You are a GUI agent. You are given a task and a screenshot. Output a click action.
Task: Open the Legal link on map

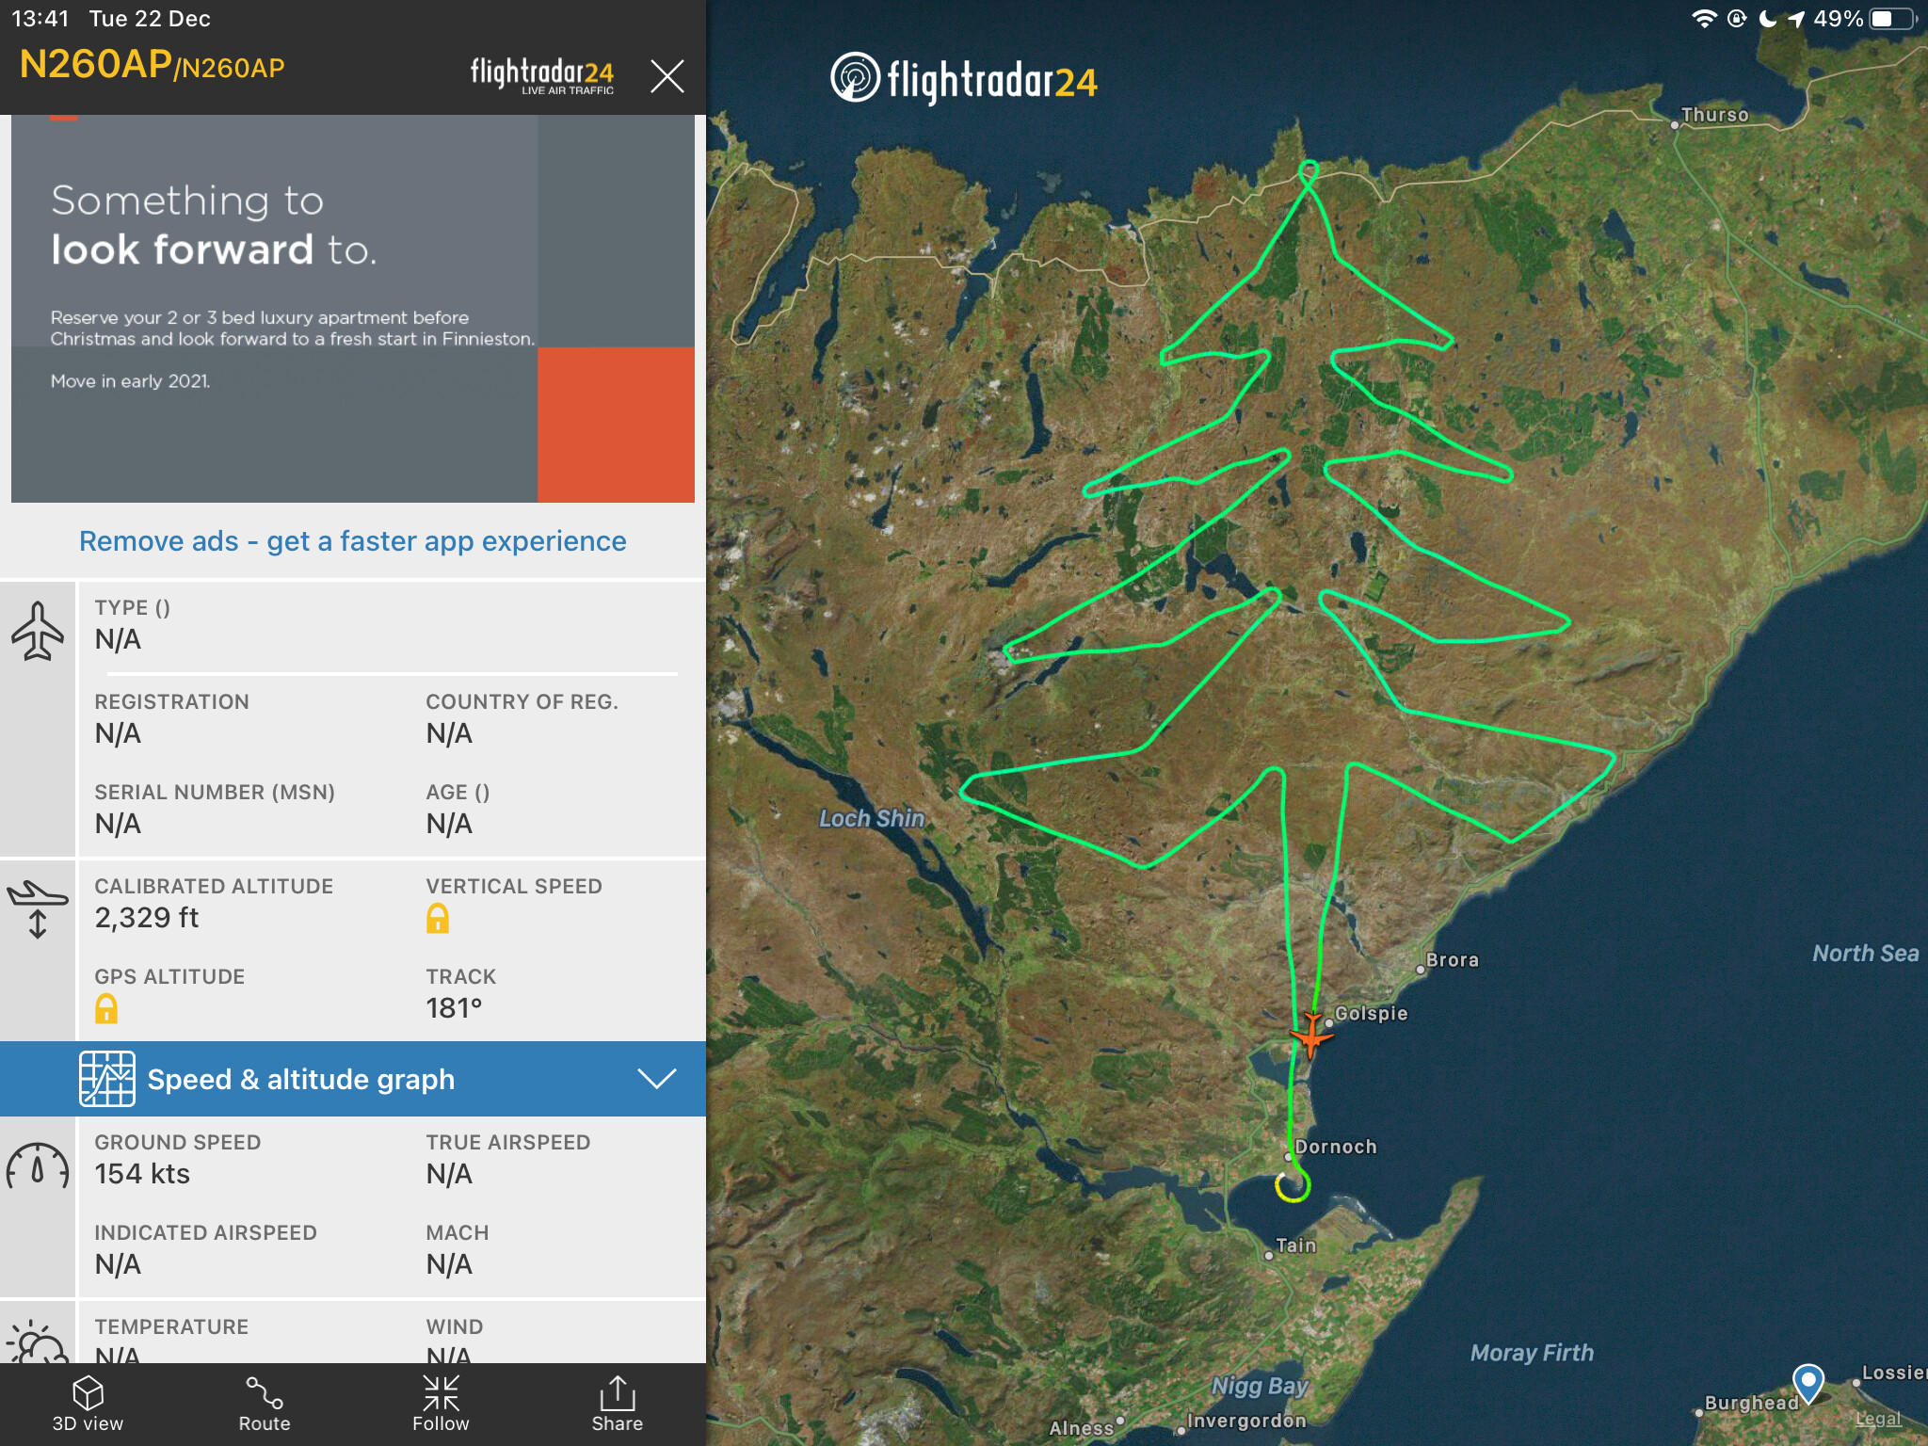click(x=1878, y=1419)
